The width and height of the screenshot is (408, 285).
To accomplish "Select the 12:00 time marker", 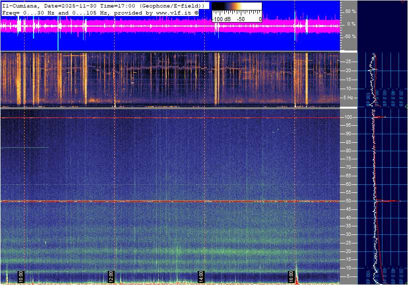I will point(111,276).
